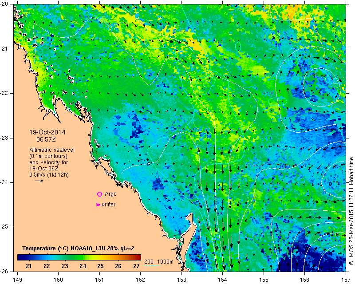The height and width of the screenshot is (284, 355).
Task: Click the longitude axis label 156
Action: 305,280
